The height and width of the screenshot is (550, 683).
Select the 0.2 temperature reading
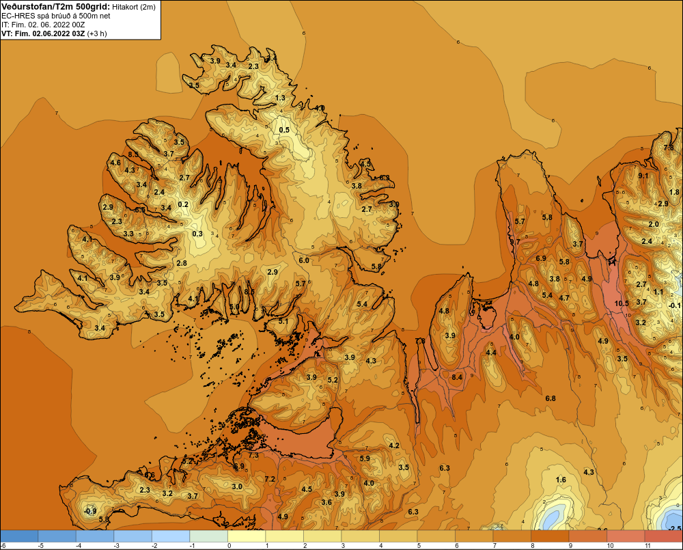[183, 204]
